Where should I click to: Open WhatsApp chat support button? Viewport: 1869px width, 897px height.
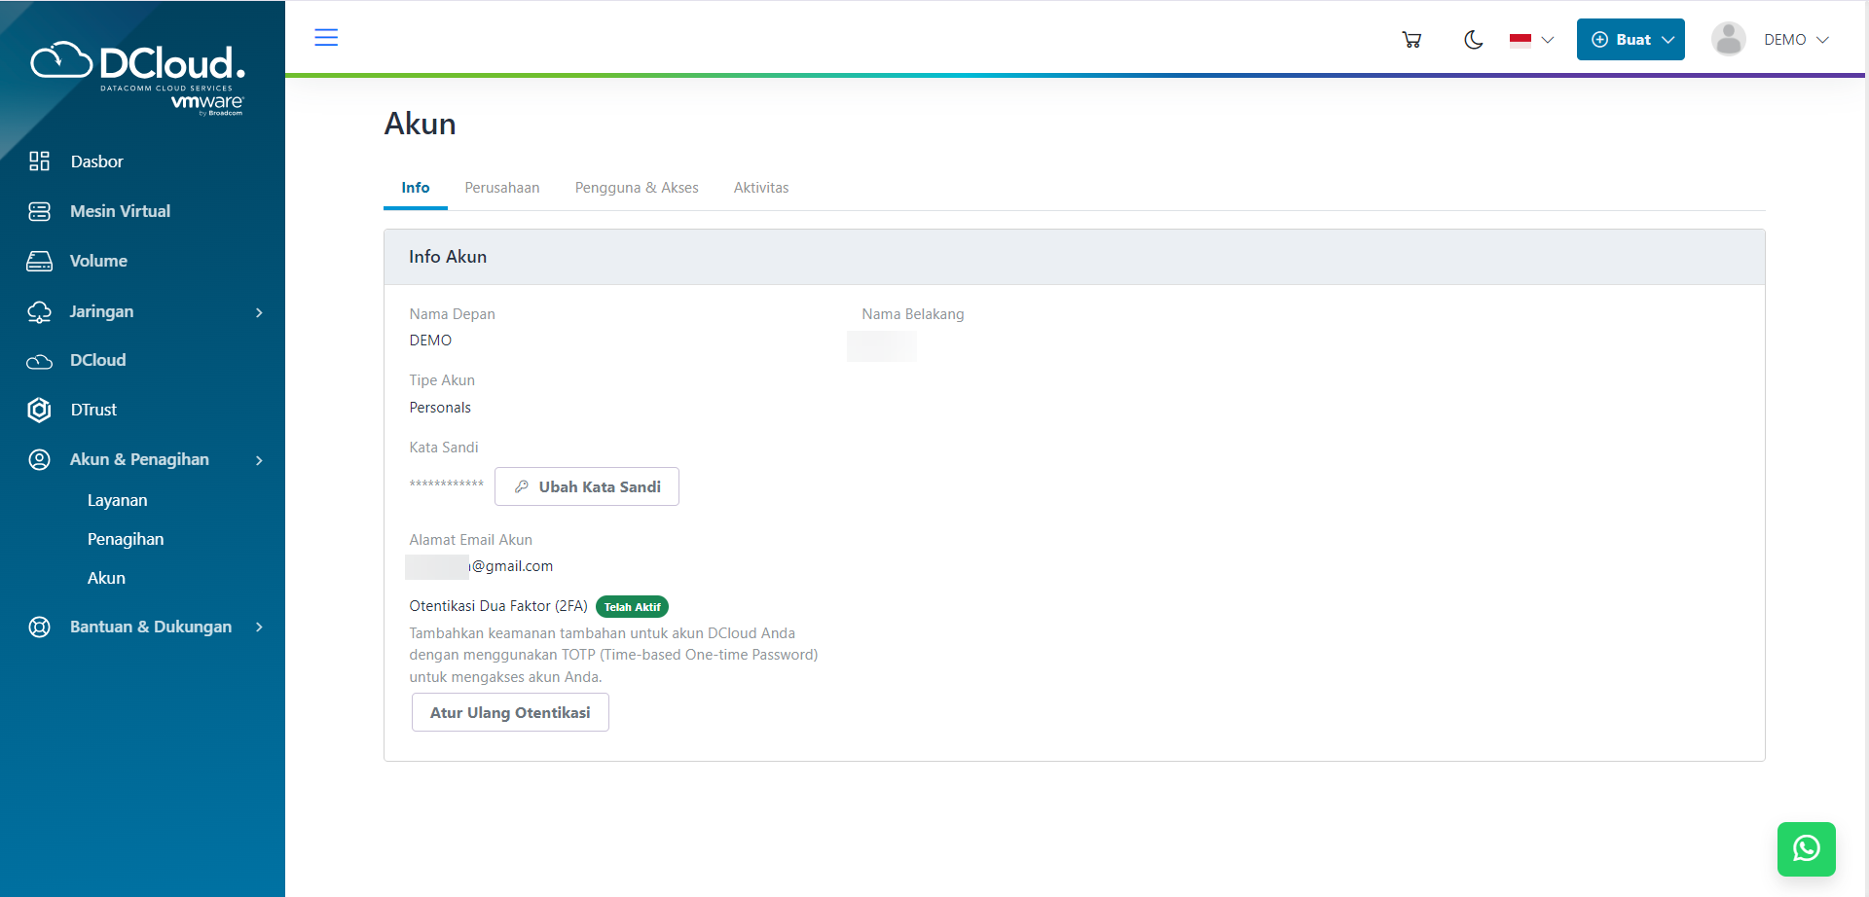pos(1806,848)
